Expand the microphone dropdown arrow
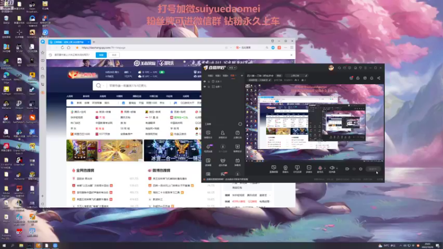The width and height of the screenshot is (443, 249). (324, 169)
